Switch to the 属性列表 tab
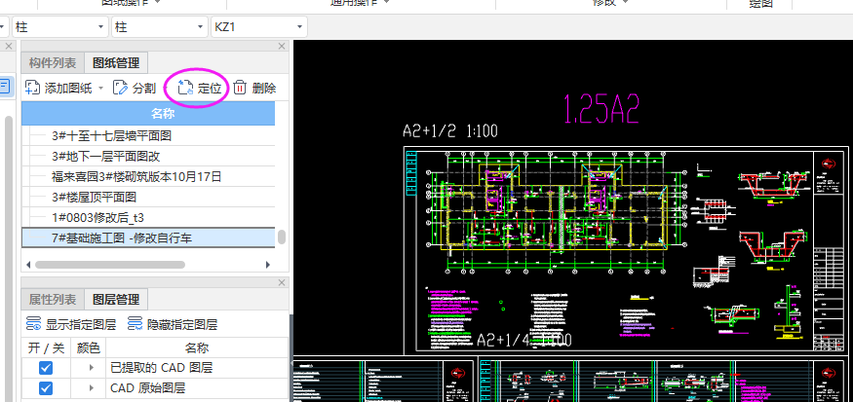The image size is (853, 402). click(x=53, y=300)
